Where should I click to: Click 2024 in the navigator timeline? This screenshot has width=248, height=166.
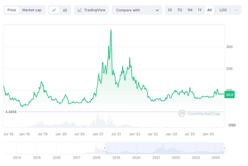(216, 157)
